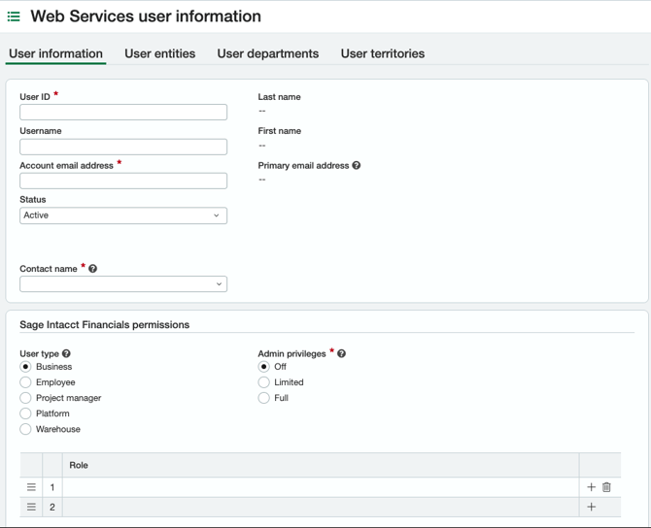Go to the User territories tab

382,53
